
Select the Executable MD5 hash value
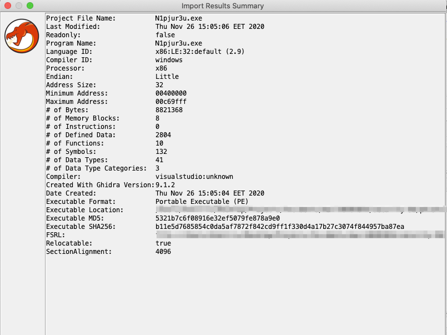[217, 218]
